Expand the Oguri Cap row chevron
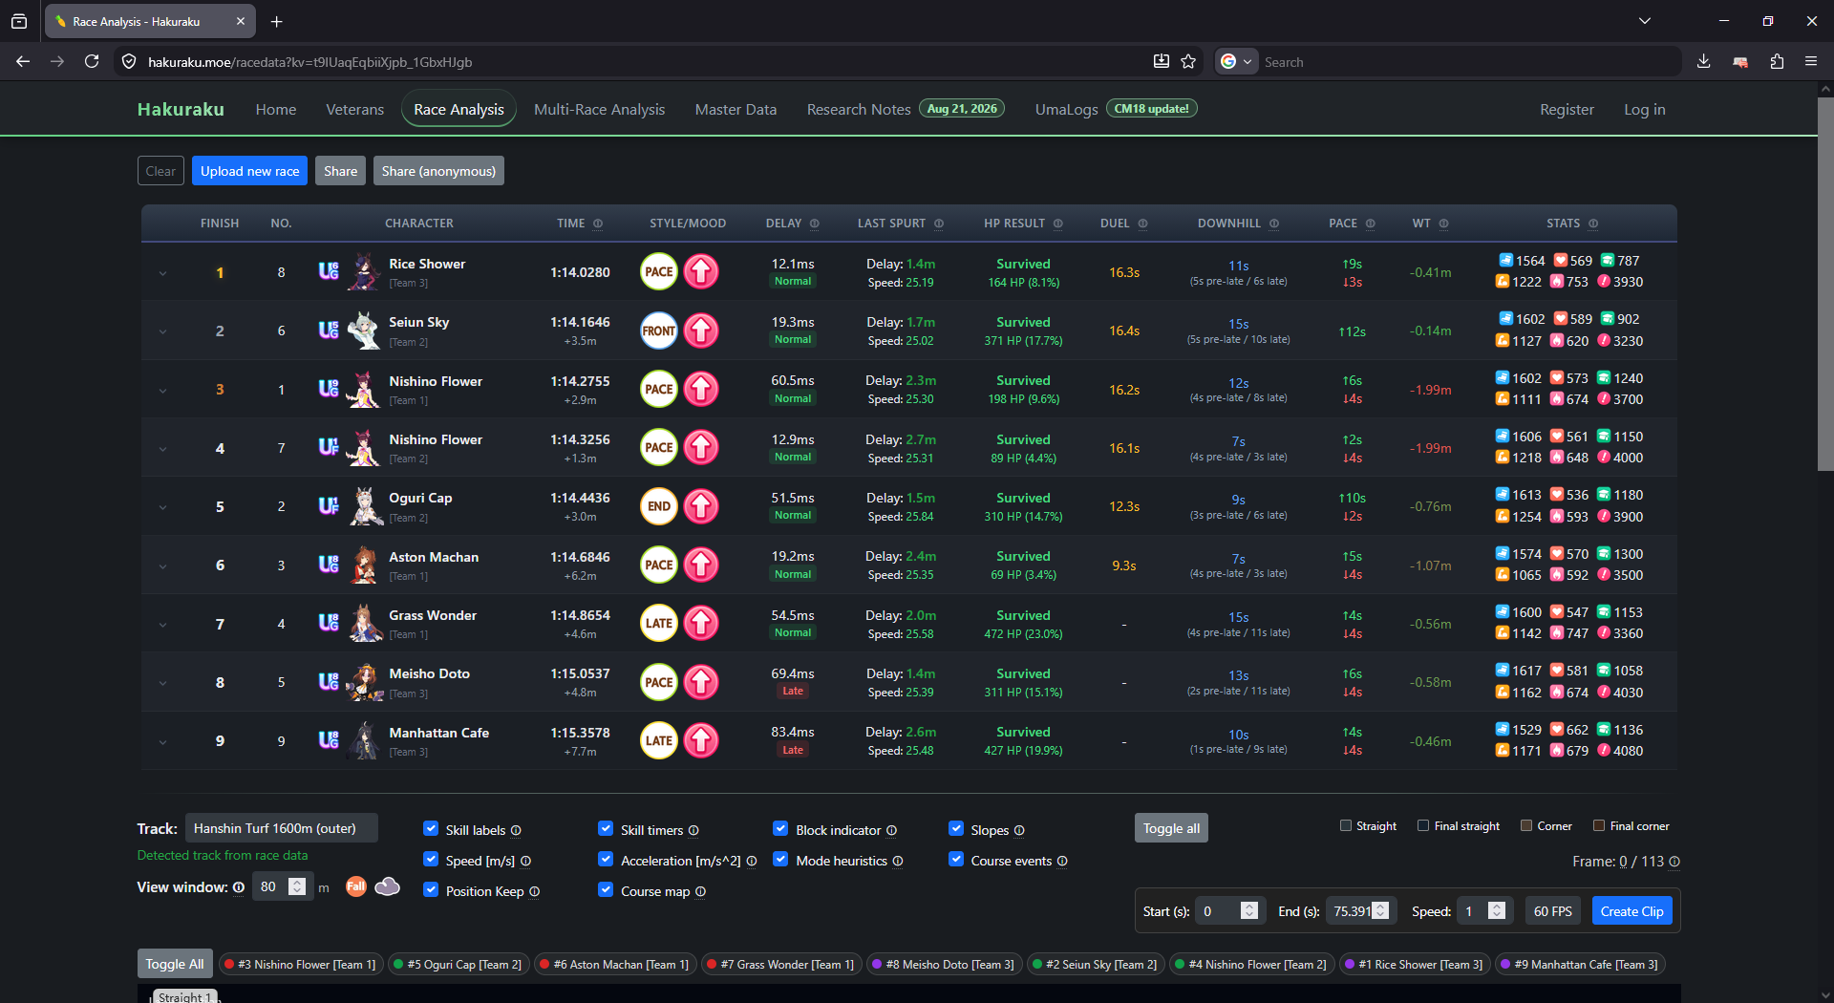This screenshot has width=1834, height=1003. click(162, 507)
